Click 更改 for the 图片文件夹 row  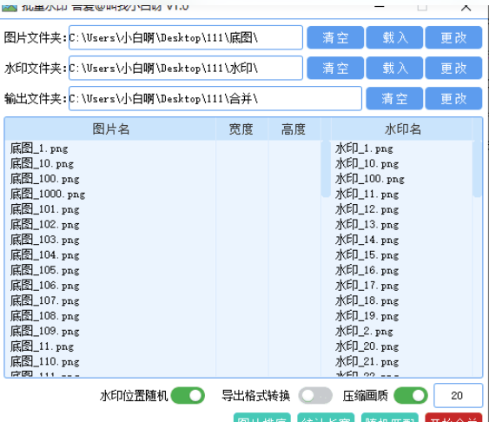point(453,37)
